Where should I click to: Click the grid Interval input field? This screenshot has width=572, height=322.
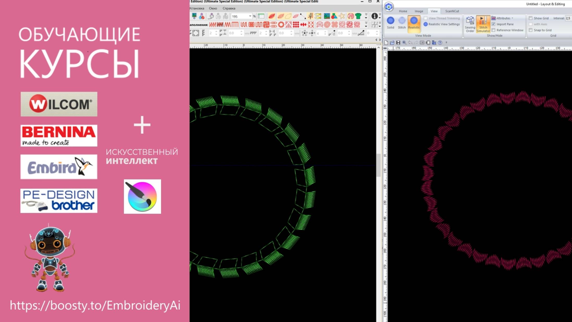[568, 18]
